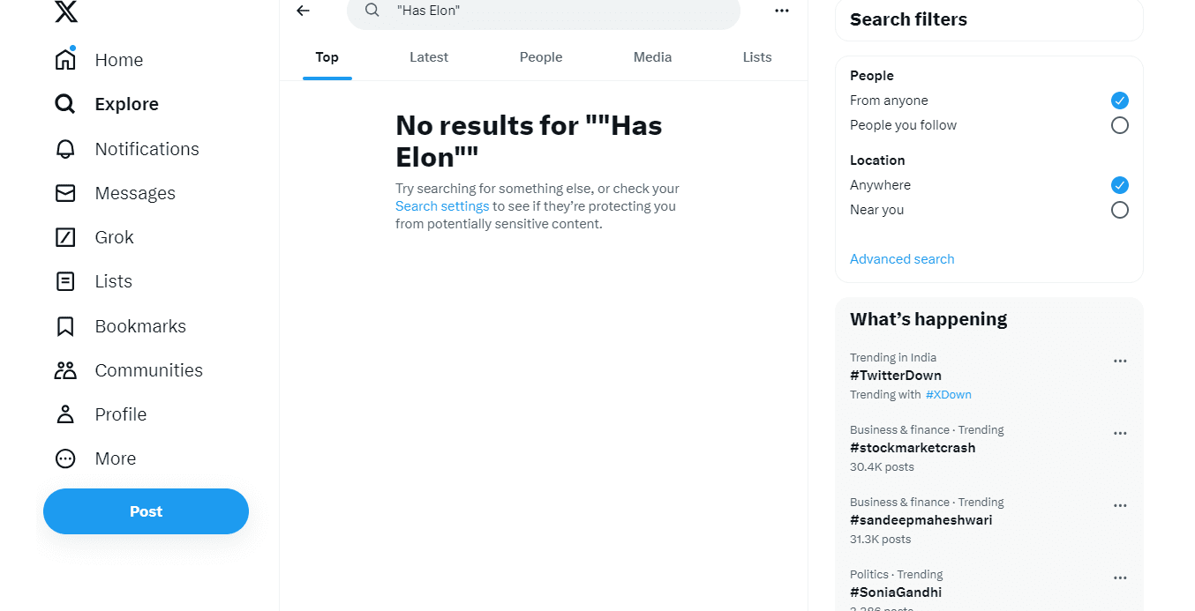Image resolution: width=1195 pixels, height=611 pixels.
Task: Open search options three-dot menu
Action: tap(781, 11)
